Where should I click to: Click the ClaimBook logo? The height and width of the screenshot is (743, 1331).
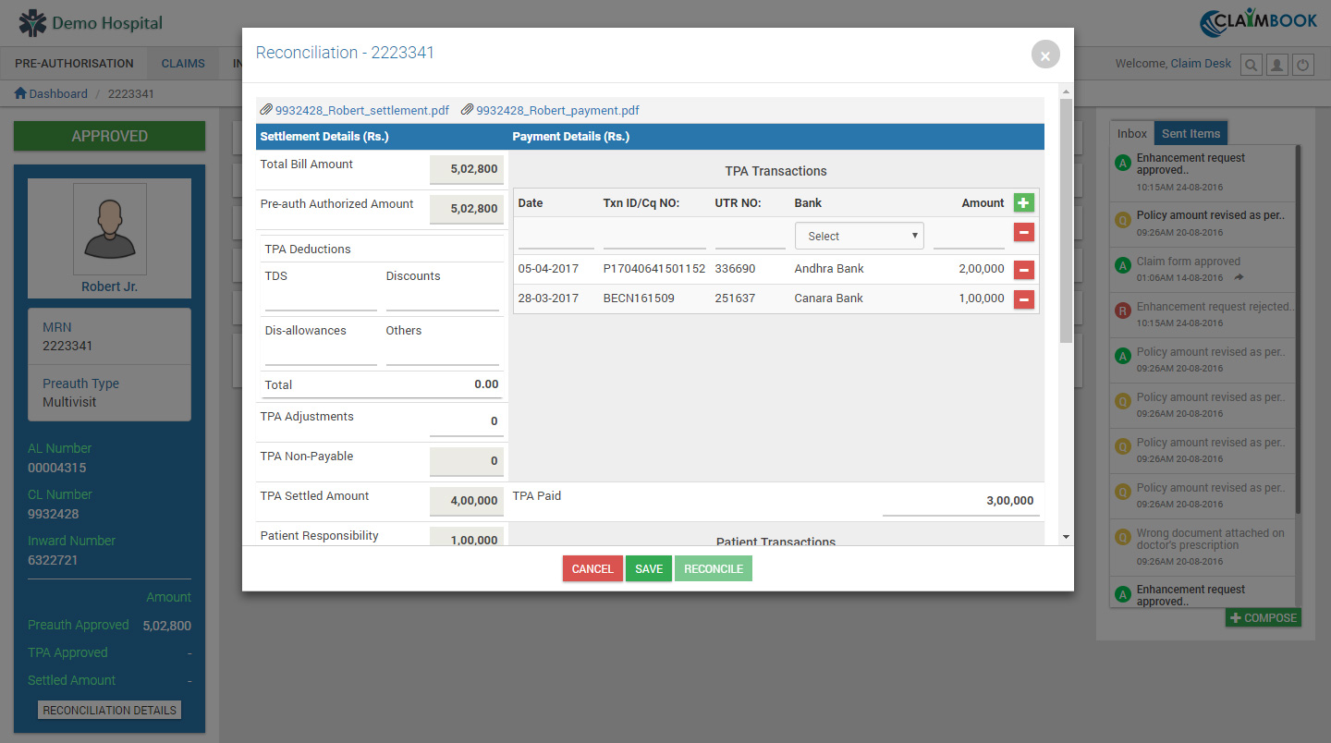(x=1259, y=19)
